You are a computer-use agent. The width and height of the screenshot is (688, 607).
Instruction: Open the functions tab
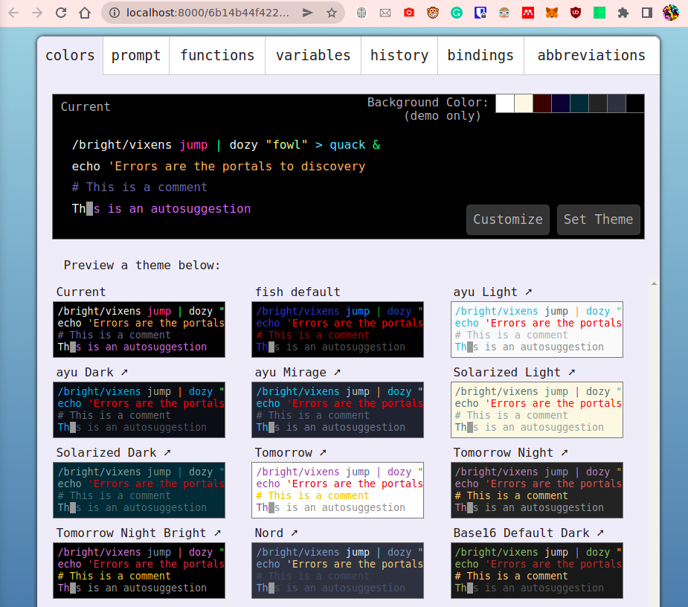[x=216, y=54]
